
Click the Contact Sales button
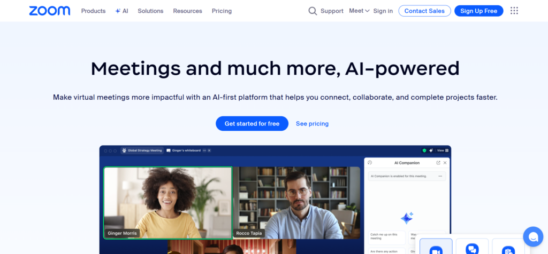(424, 11)
